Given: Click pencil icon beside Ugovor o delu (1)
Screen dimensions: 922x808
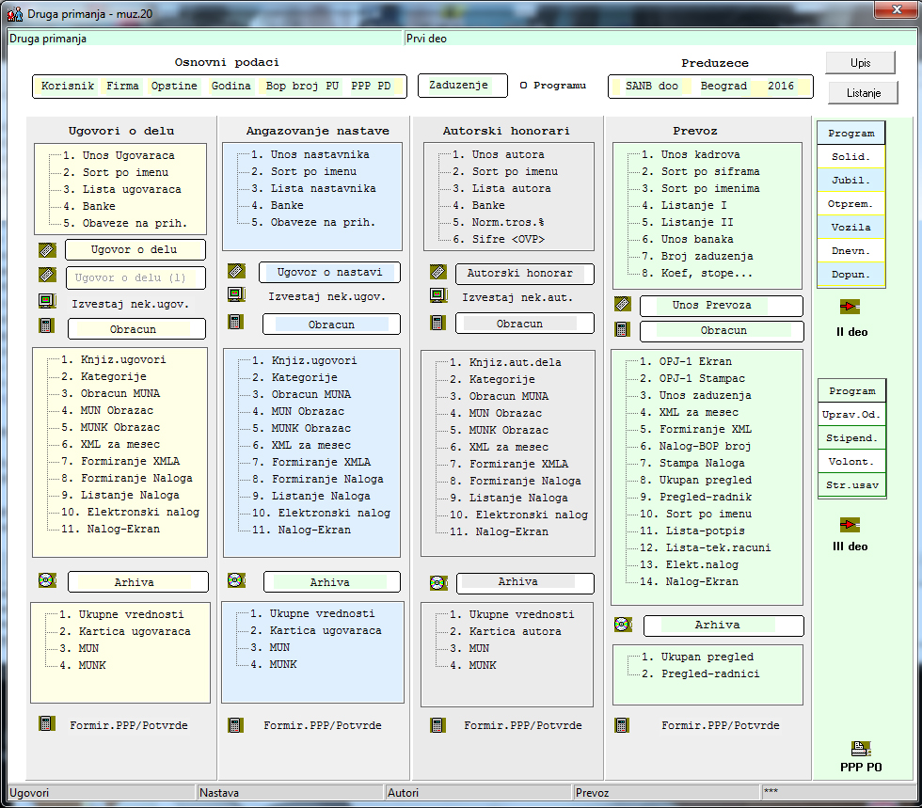Looking at the screenshot, I should pyautogui.click(x=47, y=275).
